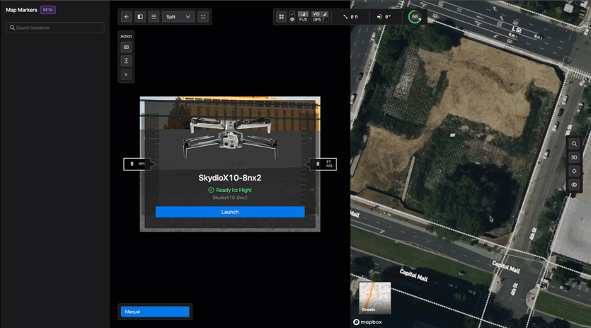Screen dimensions: 591x328
Task: Open the Split view dropdown
Action: 178,16
